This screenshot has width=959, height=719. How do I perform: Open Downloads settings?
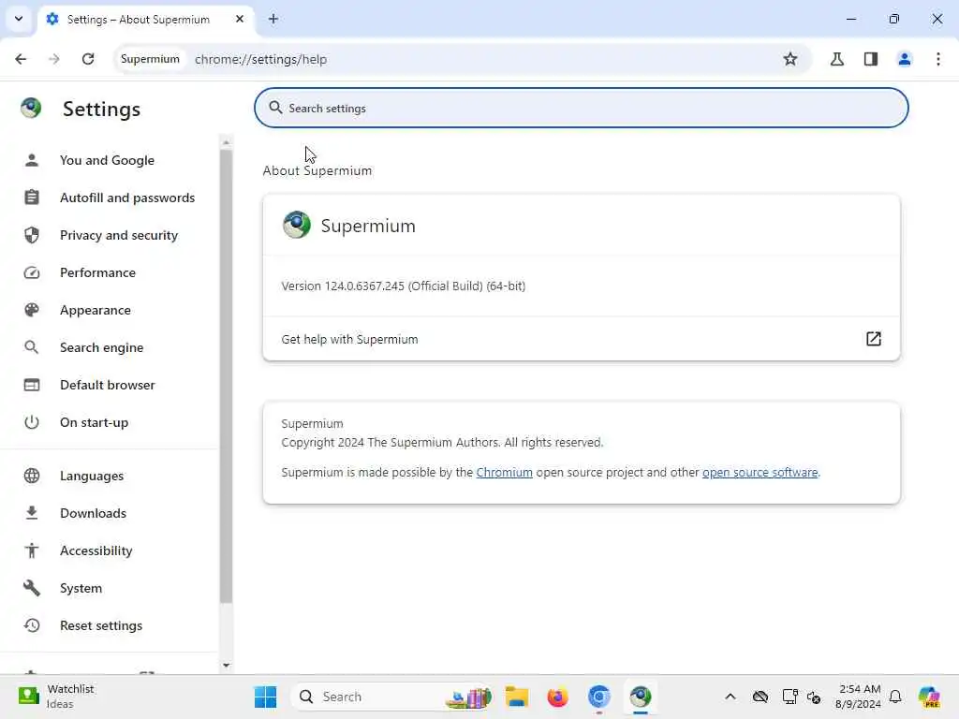[93, 513]
